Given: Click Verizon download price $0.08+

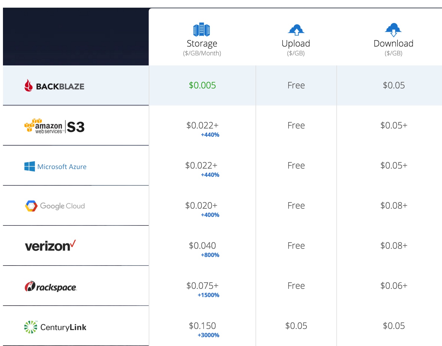Looking at the screenshot, I should tap(394, 246).
